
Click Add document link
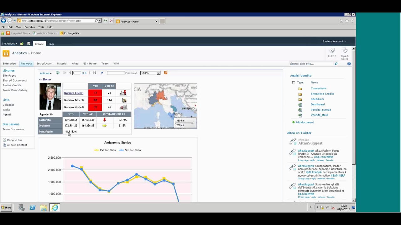pyautogui.click(x=305, y=122)
